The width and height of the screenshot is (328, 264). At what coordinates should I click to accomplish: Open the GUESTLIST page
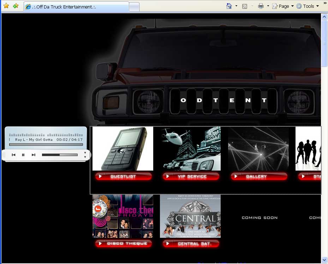(x=123, y=176)
